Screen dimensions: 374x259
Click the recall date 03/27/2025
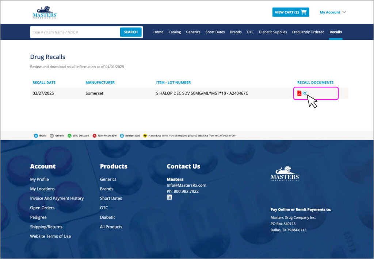tap(43, 93)
